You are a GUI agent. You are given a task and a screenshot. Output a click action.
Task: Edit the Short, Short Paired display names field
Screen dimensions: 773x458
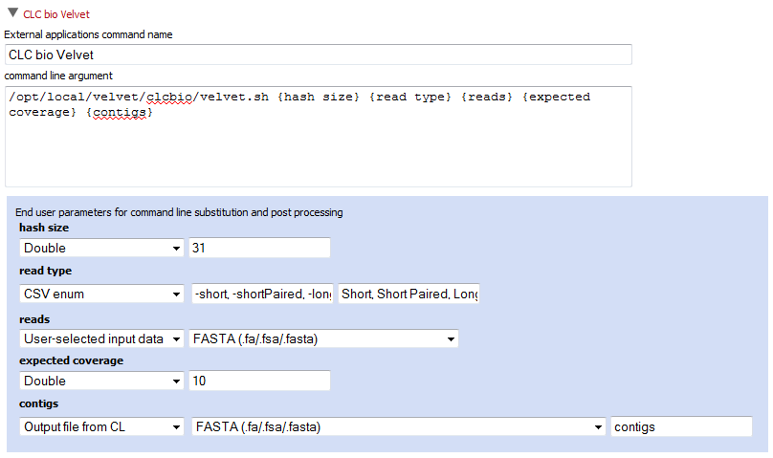(x=409, y=294)
